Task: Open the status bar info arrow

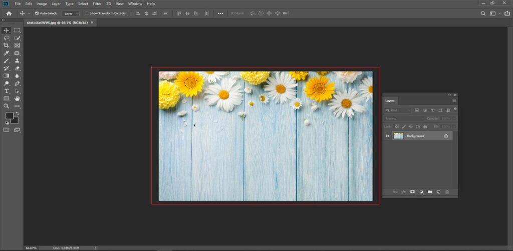Action: coord(96,248)
